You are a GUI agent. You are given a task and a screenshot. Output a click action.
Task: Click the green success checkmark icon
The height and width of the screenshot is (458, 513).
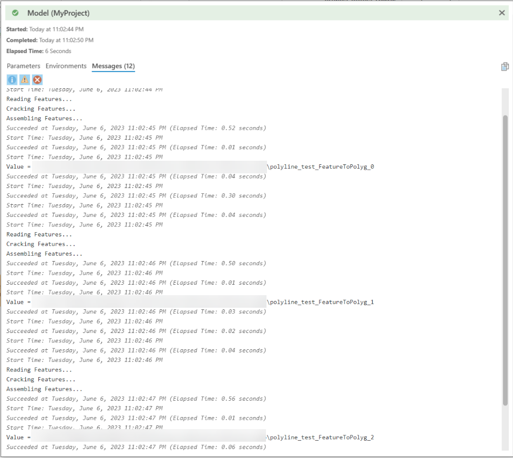(15, 13)
